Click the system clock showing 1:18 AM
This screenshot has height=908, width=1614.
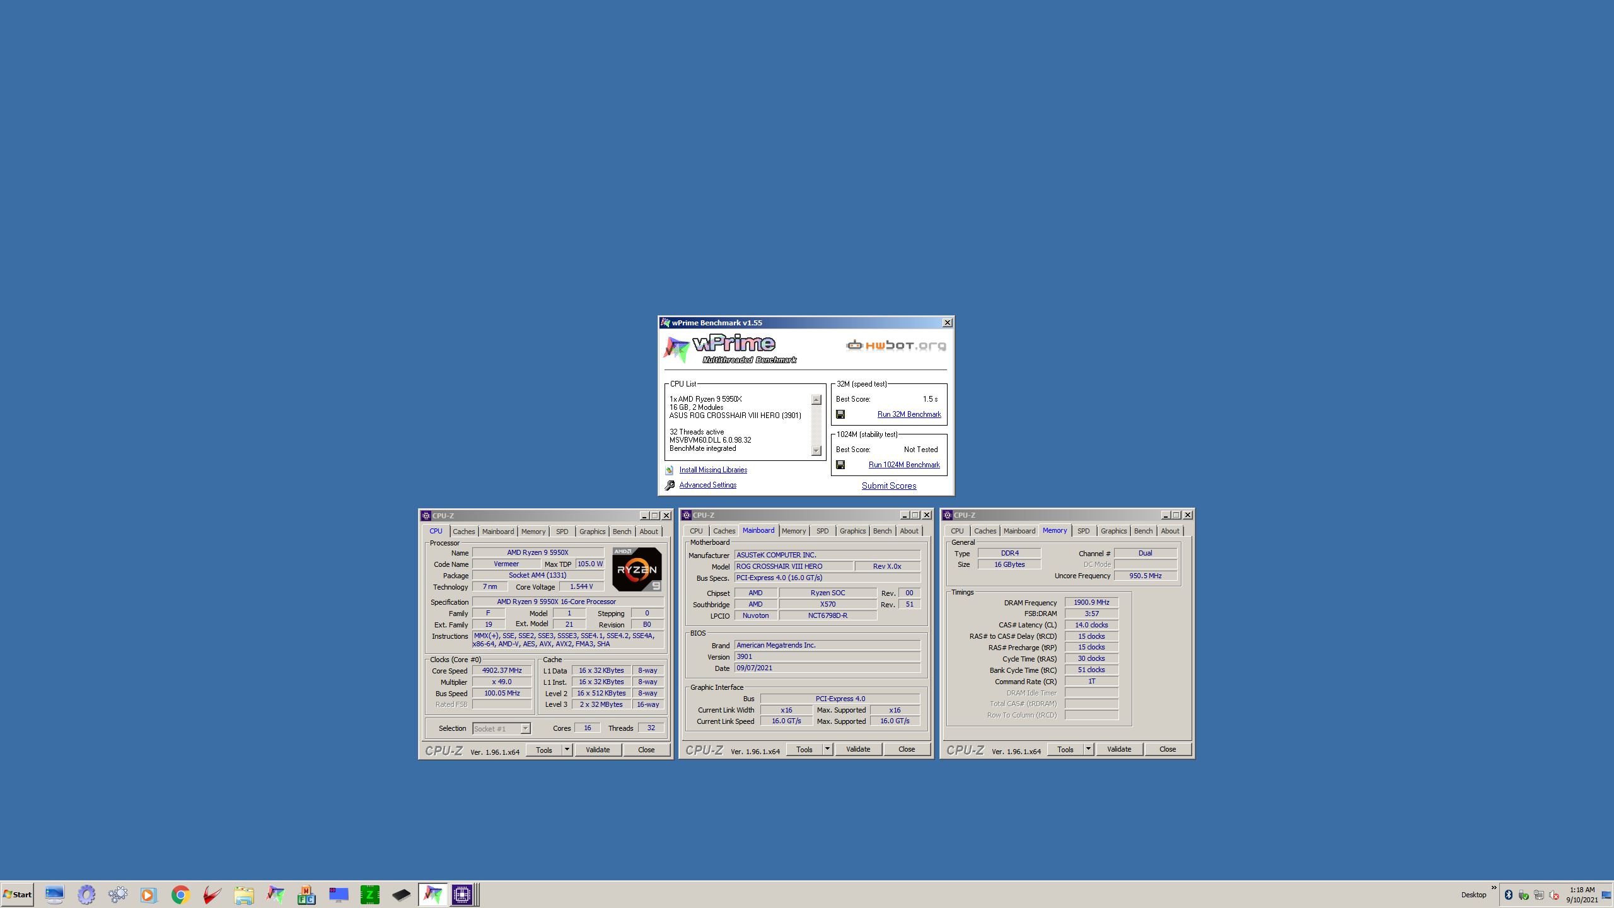point(1582,890)
